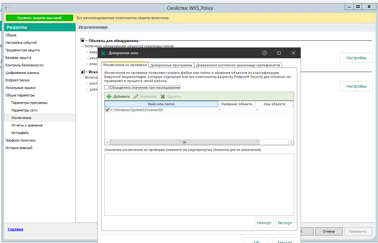Click the pencil Edit icon
The image size is (378, 243).
pyautogui.click(x=136, y=96)
